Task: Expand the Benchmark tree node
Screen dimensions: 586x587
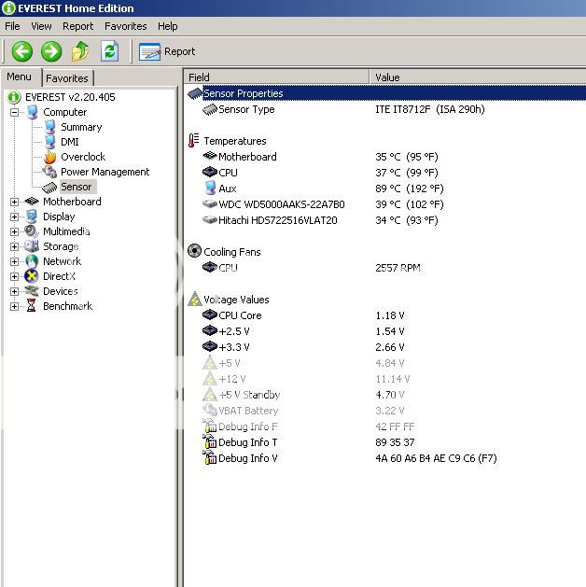Action: click(x=14, y=306)
